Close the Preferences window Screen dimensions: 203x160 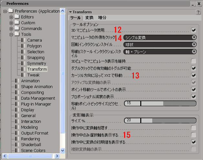click(x=199, y=4)
